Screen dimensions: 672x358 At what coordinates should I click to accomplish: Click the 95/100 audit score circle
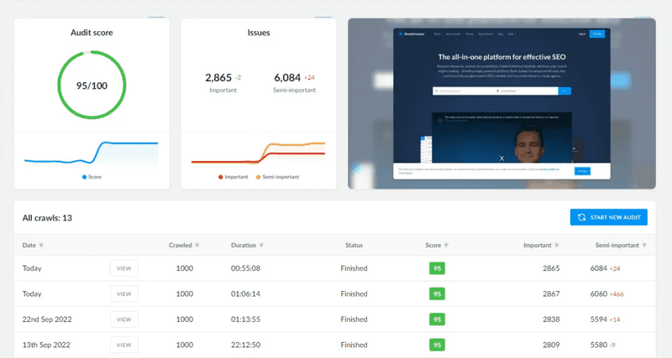92,86
